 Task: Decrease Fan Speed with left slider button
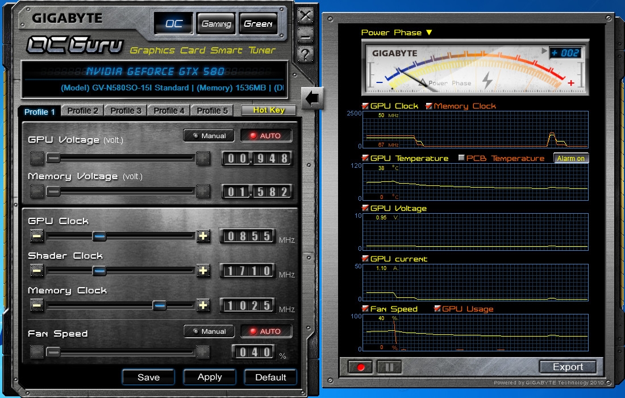tap(37, 352)
